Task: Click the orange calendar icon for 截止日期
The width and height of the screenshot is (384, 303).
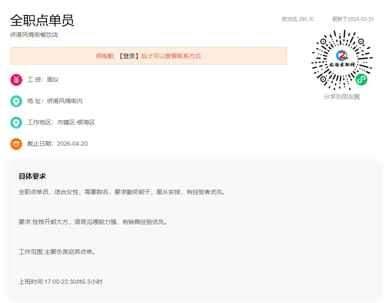Action: [x=16, y=144]
